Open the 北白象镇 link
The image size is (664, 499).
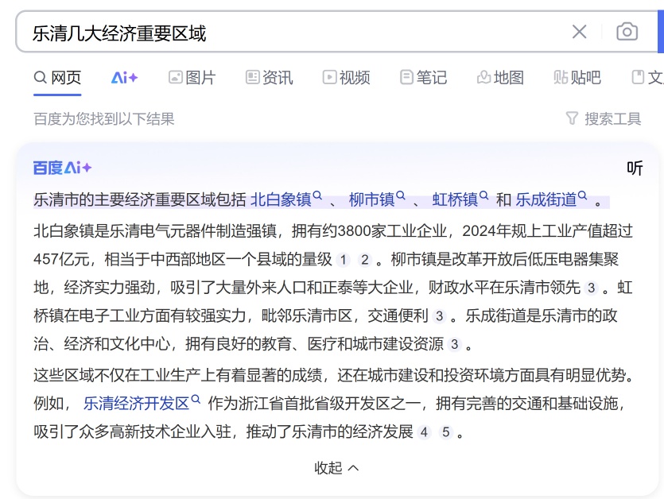281,199
